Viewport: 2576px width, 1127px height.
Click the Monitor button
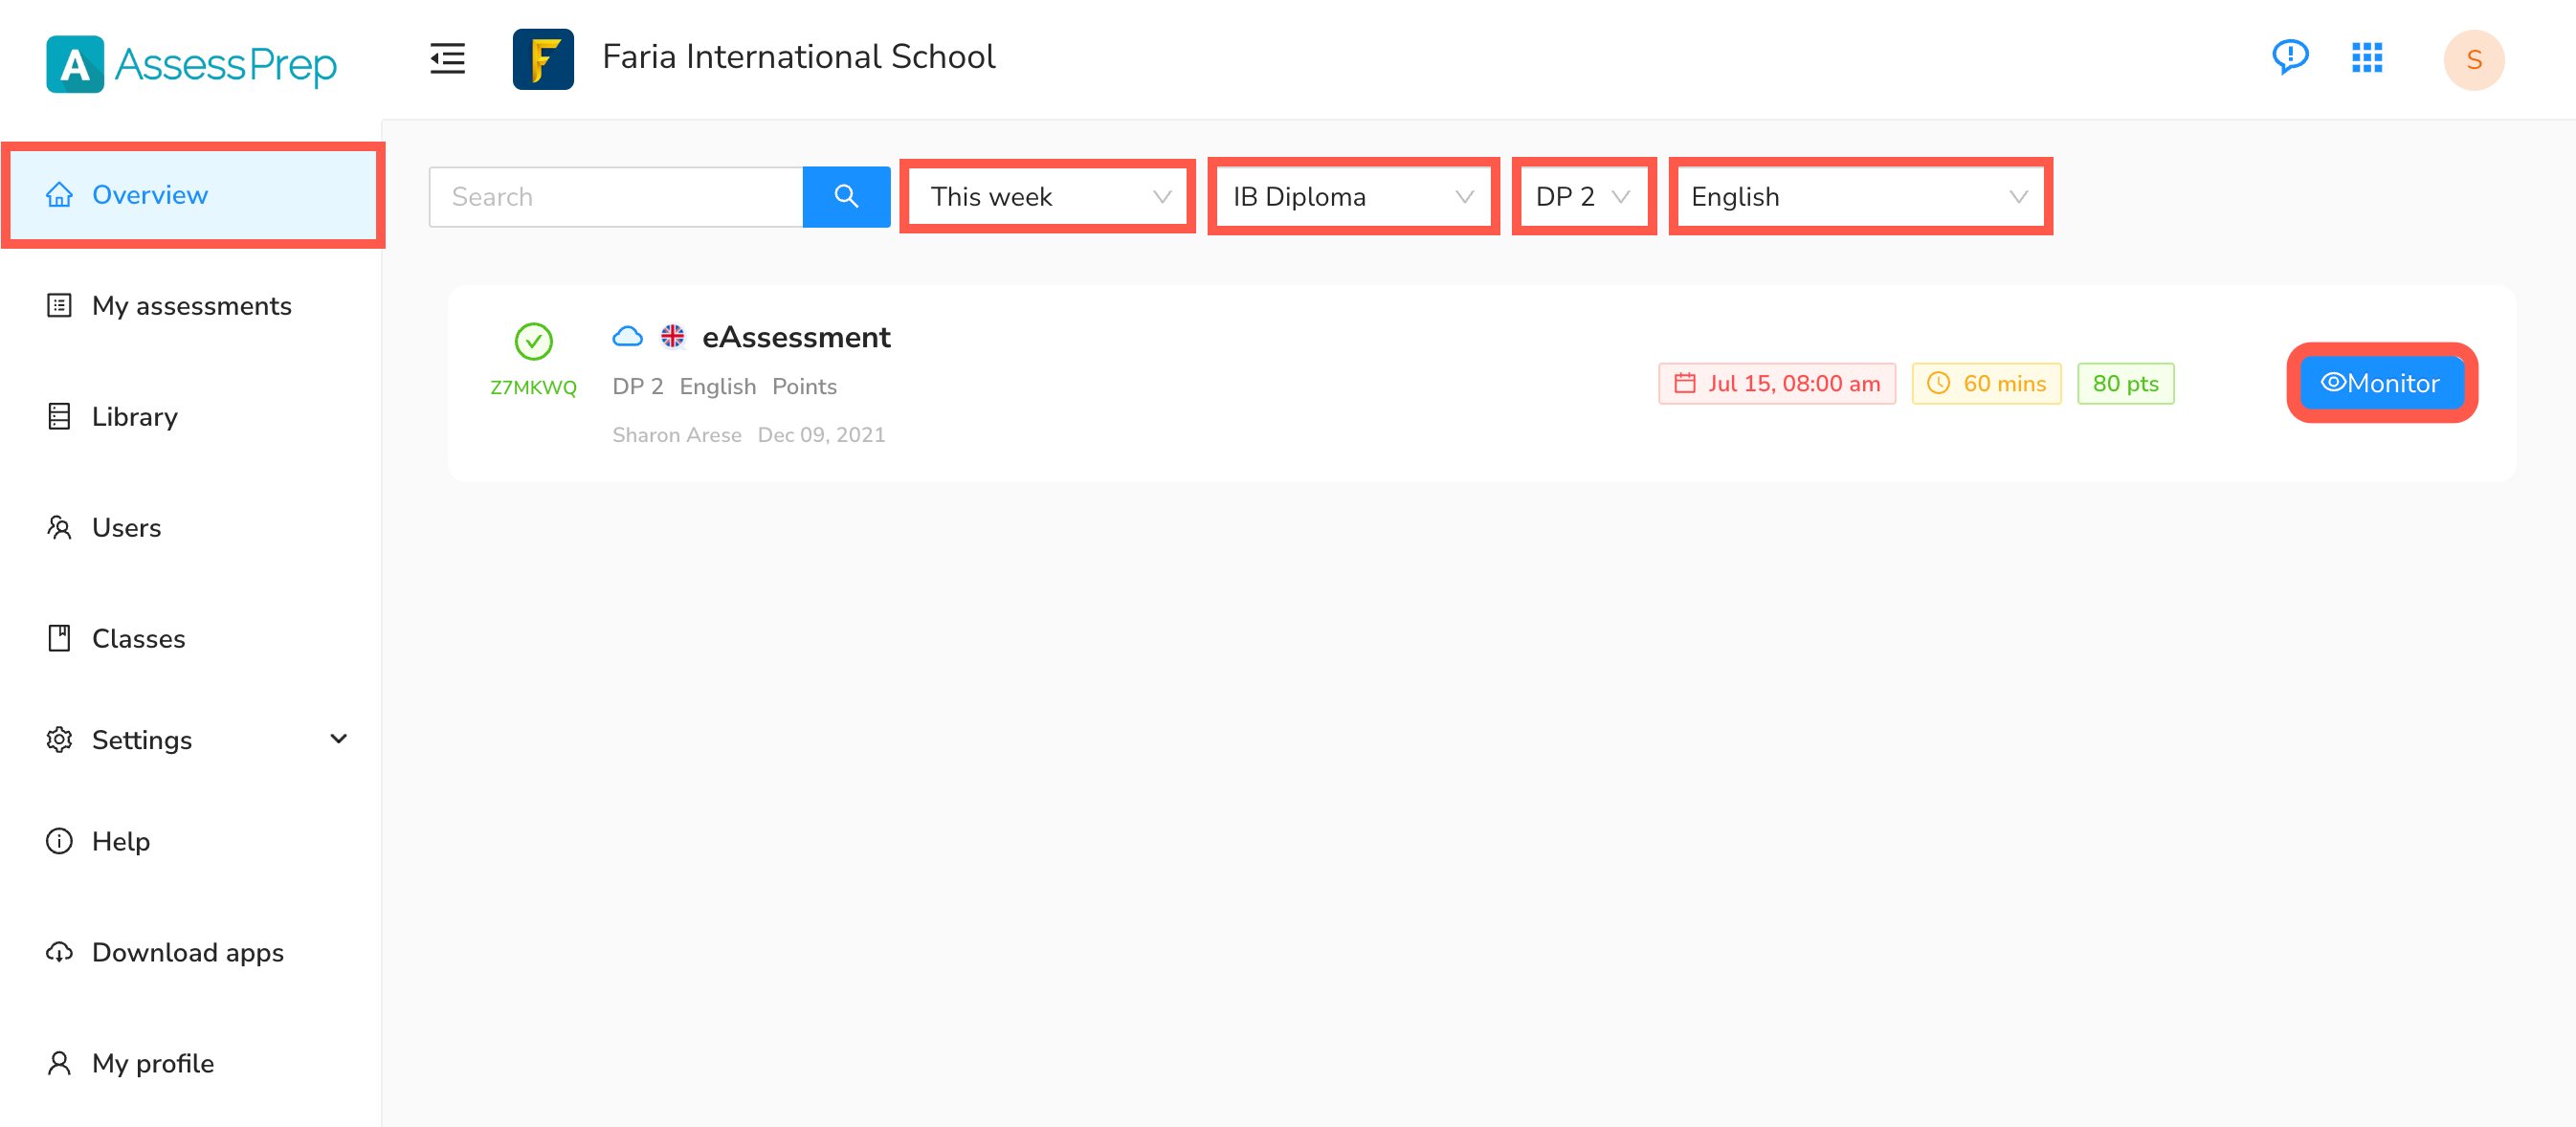[2381, 384]
